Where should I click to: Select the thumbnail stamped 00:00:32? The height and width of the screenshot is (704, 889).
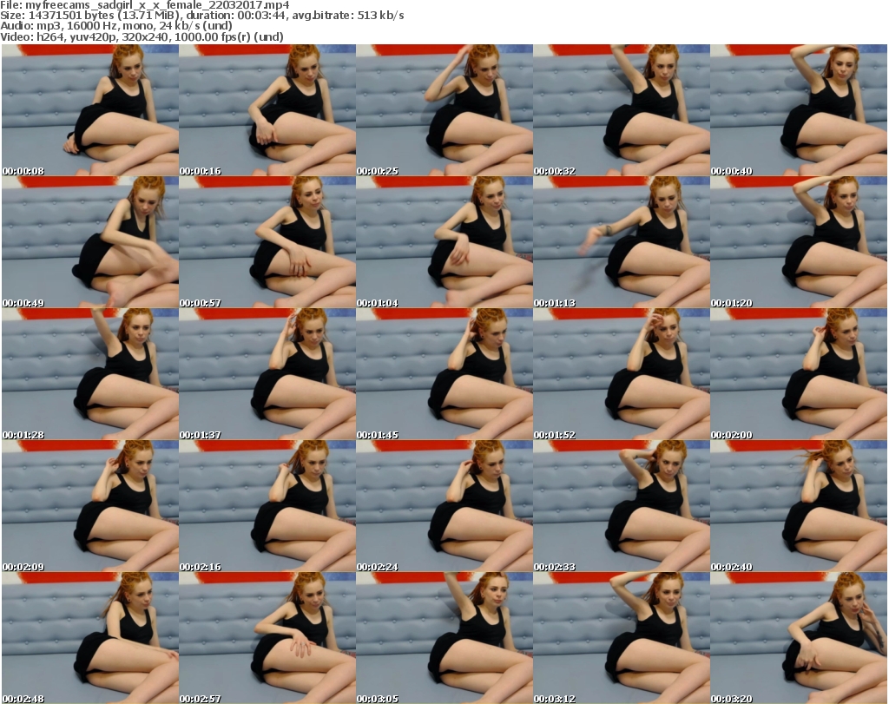(622, 110)
